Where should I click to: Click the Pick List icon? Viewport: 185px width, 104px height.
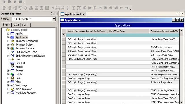[x=12, y=63]
